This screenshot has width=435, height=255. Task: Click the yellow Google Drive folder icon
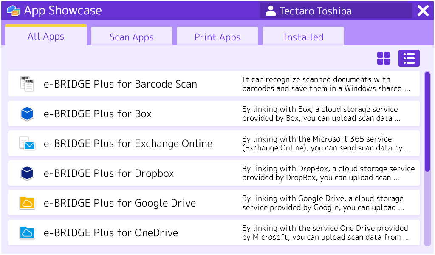point(27,203)
